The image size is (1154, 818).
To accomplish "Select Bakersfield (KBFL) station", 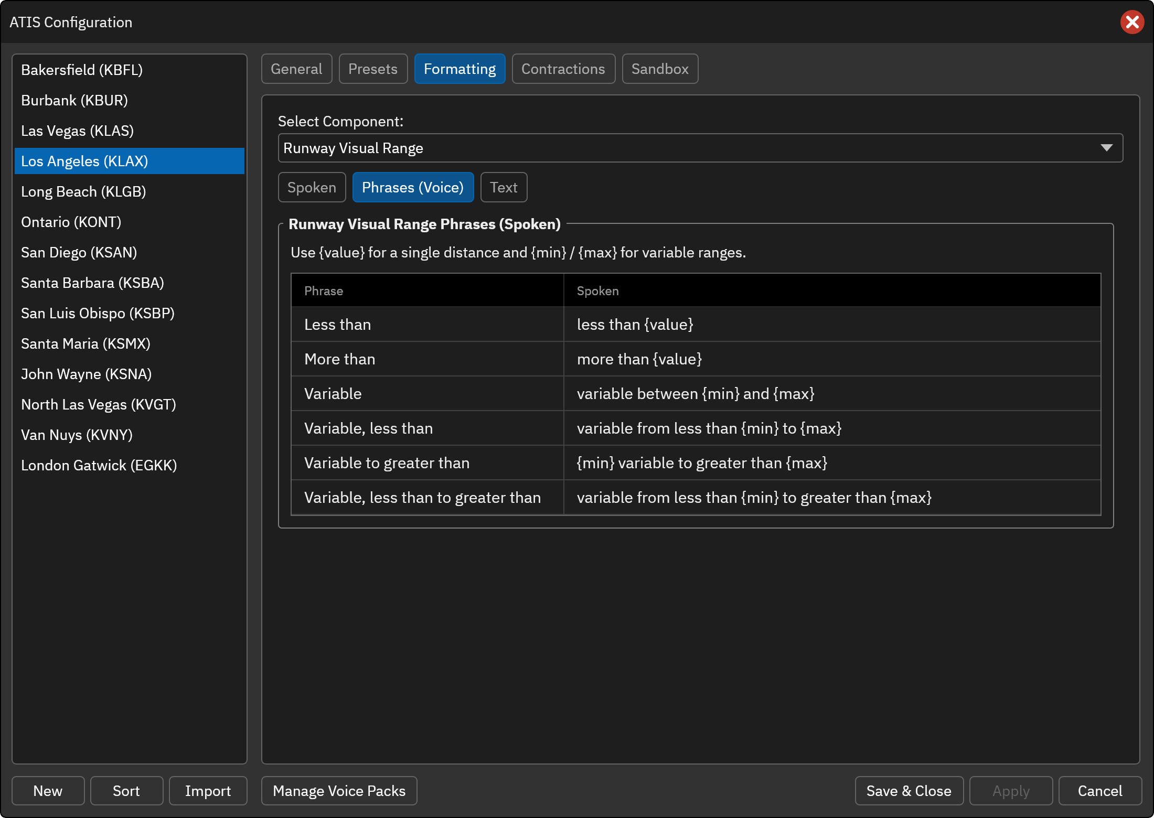I will click(x=130, y=70).
